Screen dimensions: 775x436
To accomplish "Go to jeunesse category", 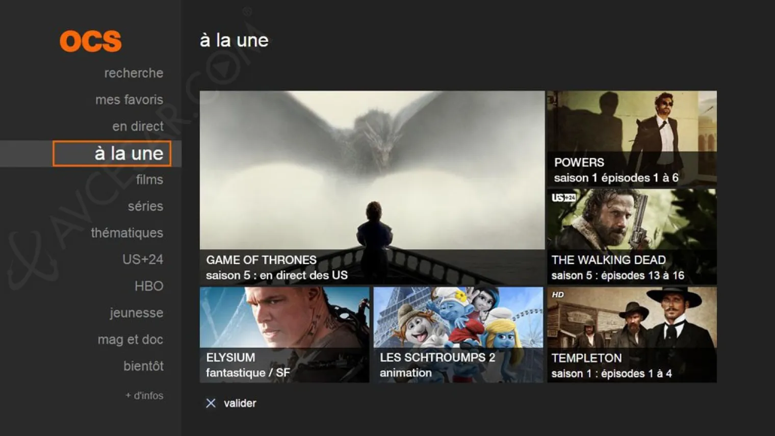I will coord(137,313).
